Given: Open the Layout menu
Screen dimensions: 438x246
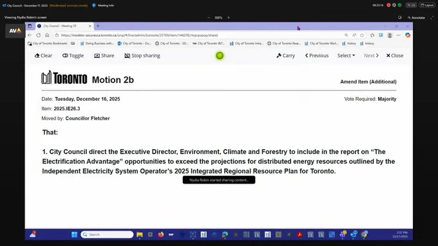Looking at the screenshot, I should (x=427, y=5).
